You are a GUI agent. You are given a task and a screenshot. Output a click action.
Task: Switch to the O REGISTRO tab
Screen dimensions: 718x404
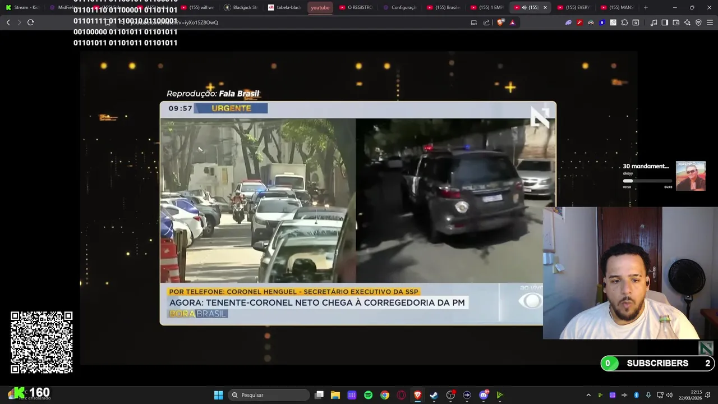click(356, 7)
